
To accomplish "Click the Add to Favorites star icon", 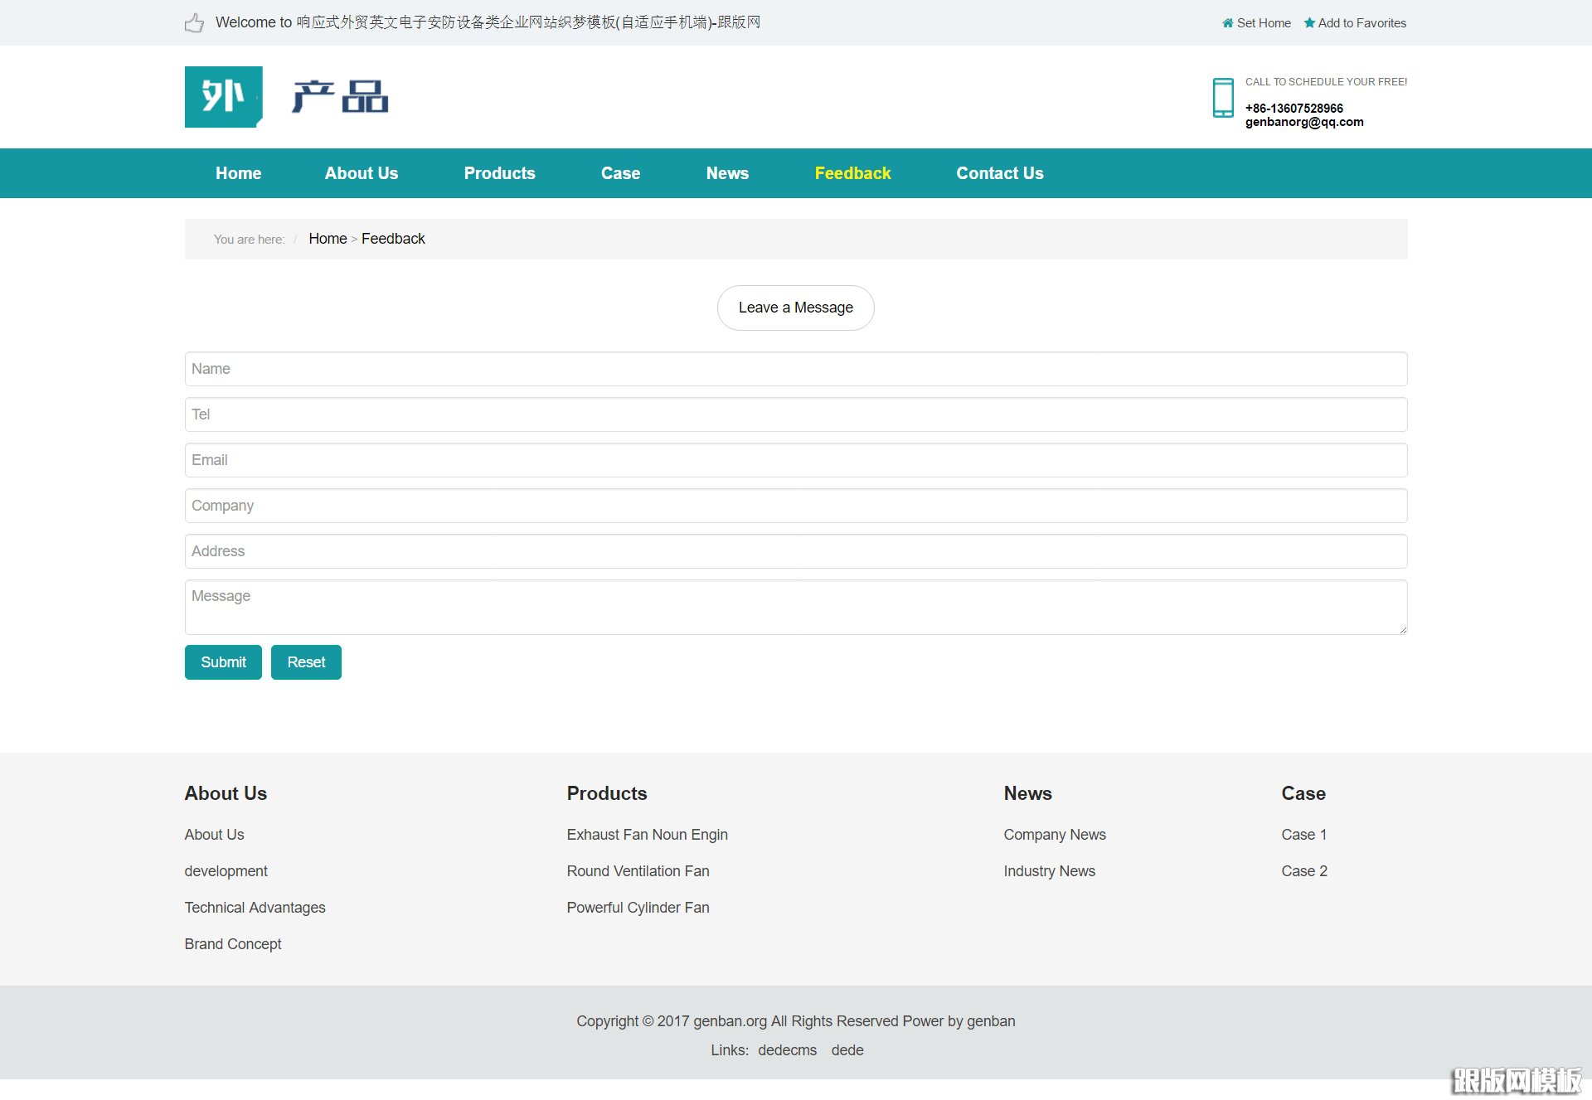I will [x=1309, y=23].
